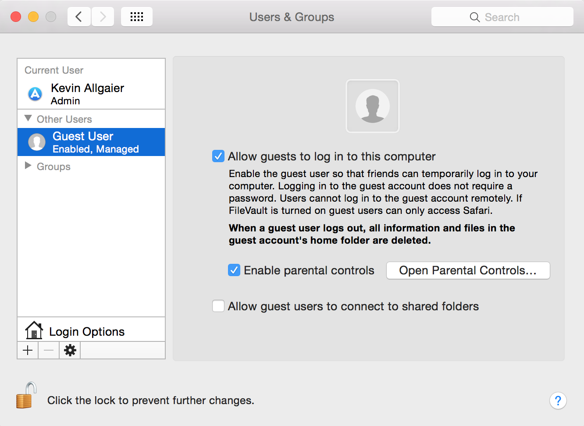Go forward with the right chevron button
The image size is (584, 426).
pos(103,17)
